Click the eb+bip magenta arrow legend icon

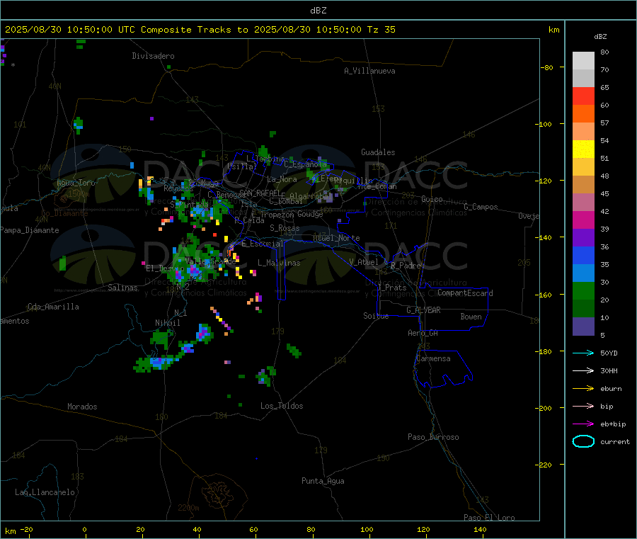point(583,424)
